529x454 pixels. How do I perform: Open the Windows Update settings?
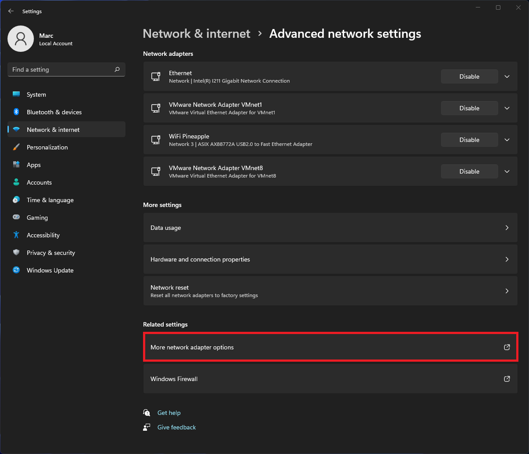click(x=50, y=270)
